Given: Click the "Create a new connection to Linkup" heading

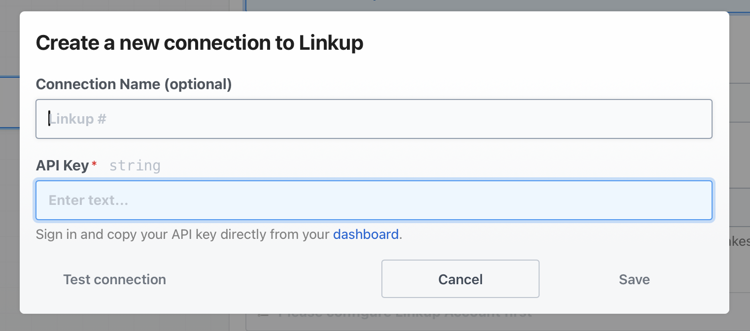Looking at the screenshot, I should (x=200, y=43).
